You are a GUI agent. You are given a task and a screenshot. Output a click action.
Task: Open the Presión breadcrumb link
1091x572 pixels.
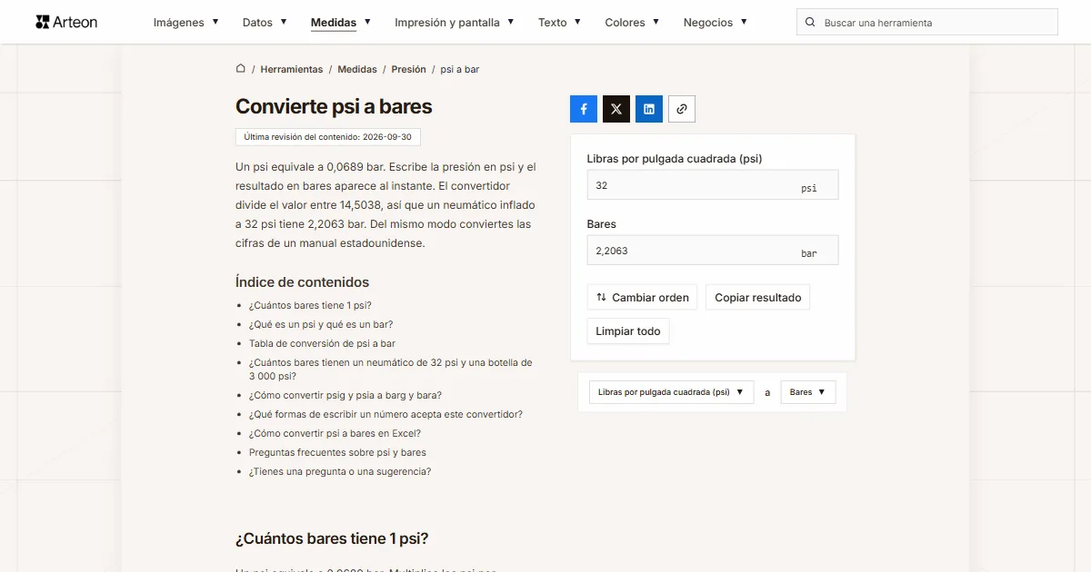point(409,69)
